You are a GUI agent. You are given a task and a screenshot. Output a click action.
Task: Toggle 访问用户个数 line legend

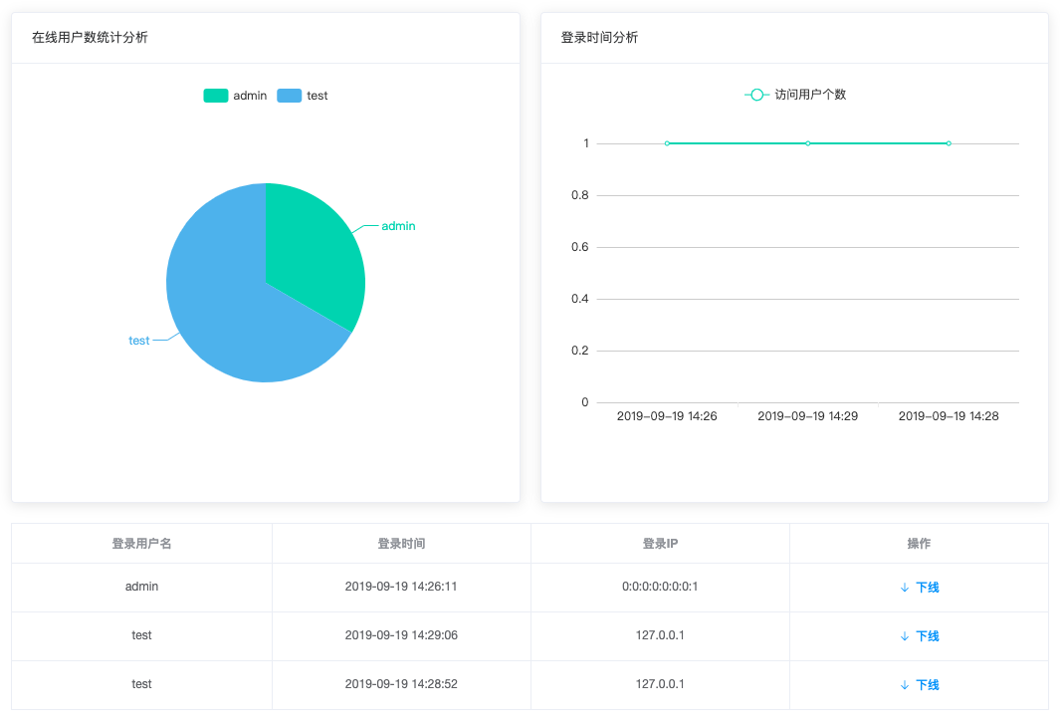tap(795, 94)
